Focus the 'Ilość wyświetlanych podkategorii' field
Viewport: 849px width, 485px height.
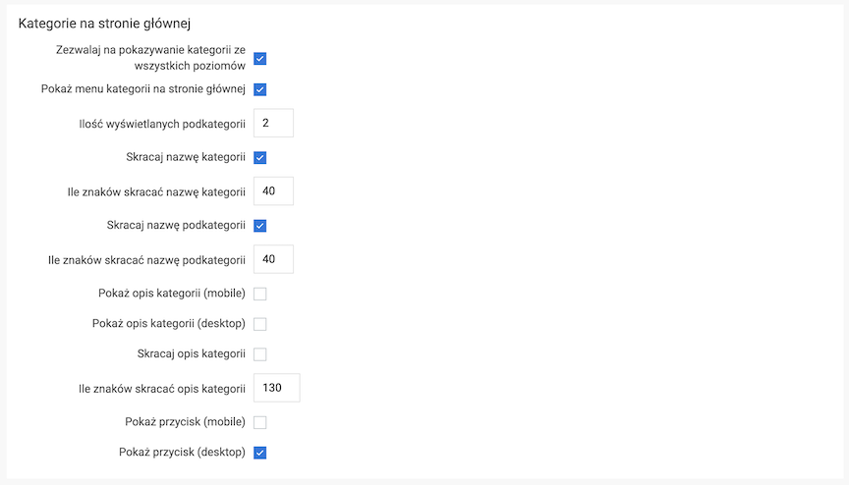(273, 123)
